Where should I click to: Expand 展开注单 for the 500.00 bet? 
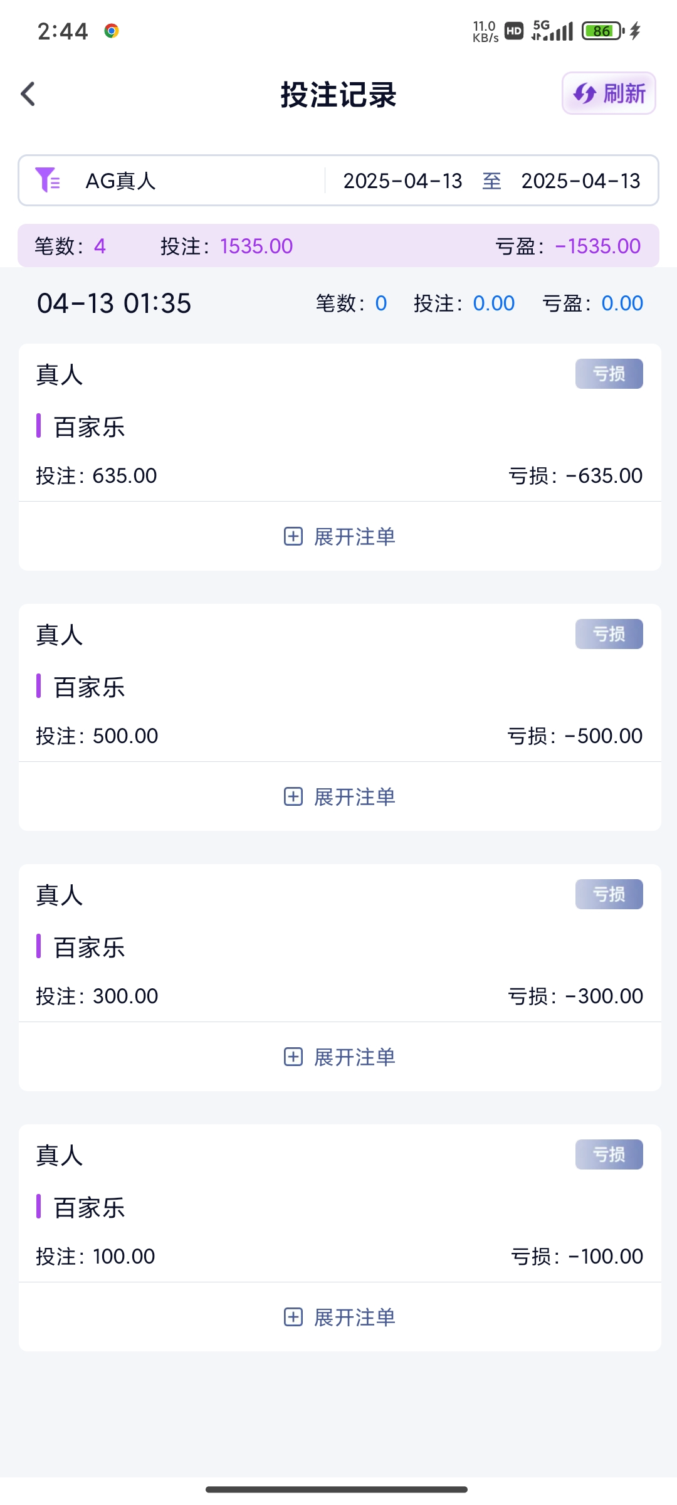point(354,797)
